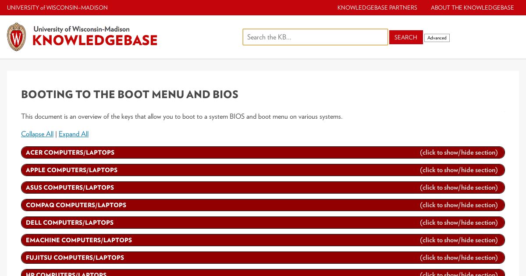Expand Acer Computers/Laptops section
This screenshot has width=526, height=276.
pos(263,152)
